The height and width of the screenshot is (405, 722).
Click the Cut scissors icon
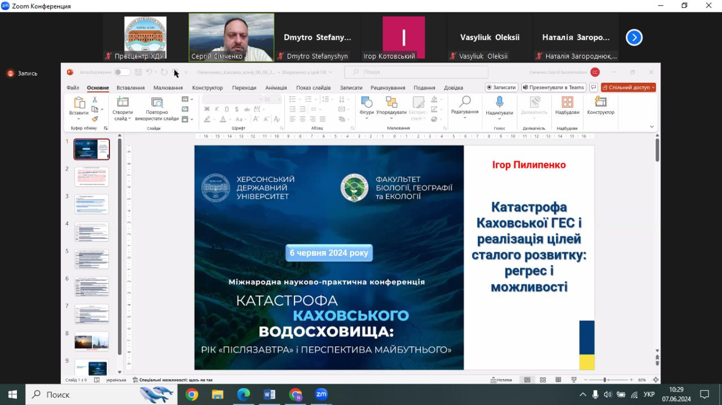[95, 100]
